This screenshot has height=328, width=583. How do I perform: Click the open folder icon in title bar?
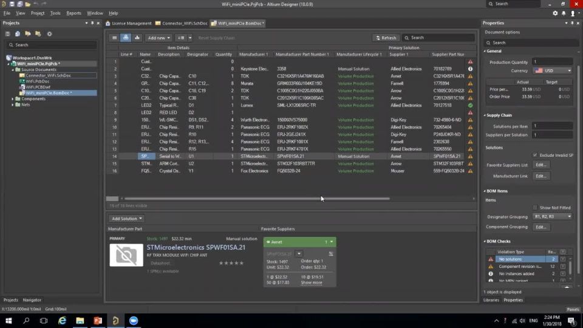coord(27,4)
